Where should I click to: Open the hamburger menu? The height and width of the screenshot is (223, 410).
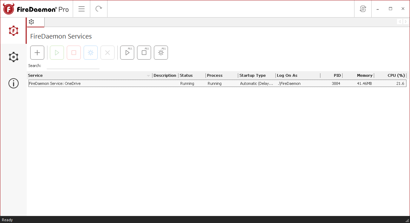pos(81,9)
